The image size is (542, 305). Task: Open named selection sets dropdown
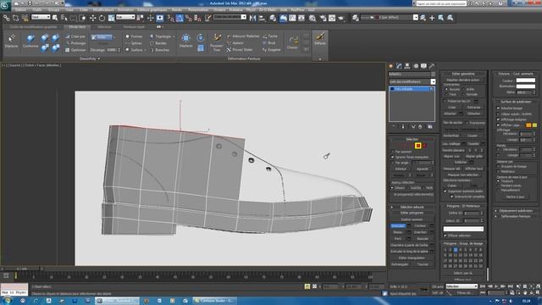[x=230, y=17]
